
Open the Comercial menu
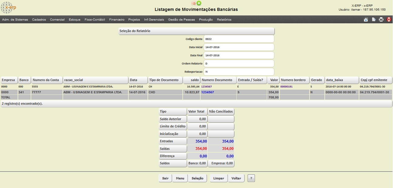pyautogui.click(x=57, y=20)
